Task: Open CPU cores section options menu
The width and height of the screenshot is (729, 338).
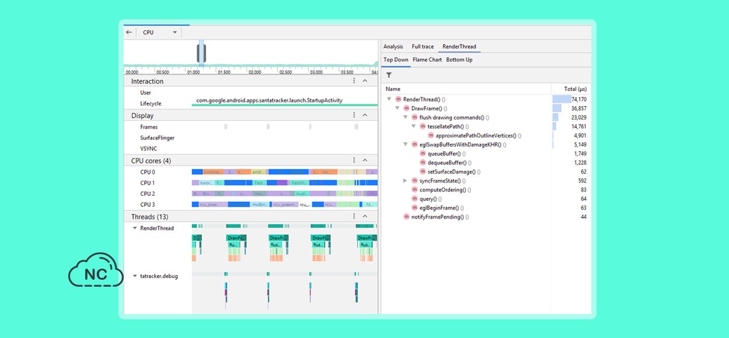Action: click(x=354, y=160)
